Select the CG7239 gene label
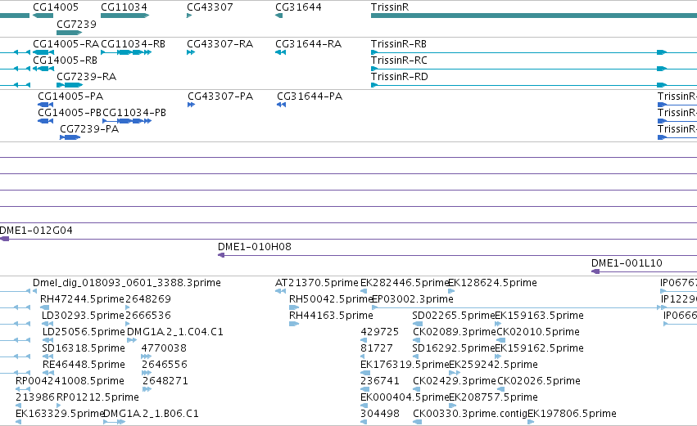 (x=76, y=24)
